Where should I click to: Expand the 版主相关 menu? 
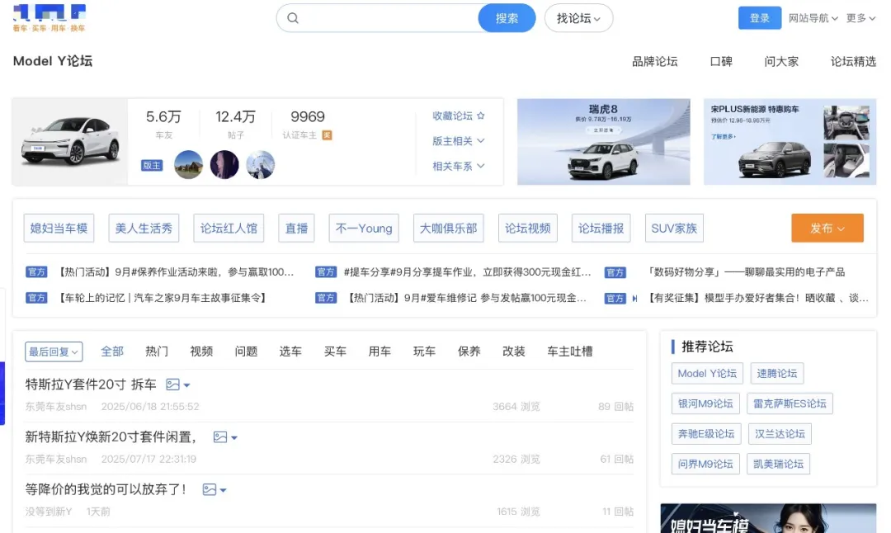pos(458,141)
